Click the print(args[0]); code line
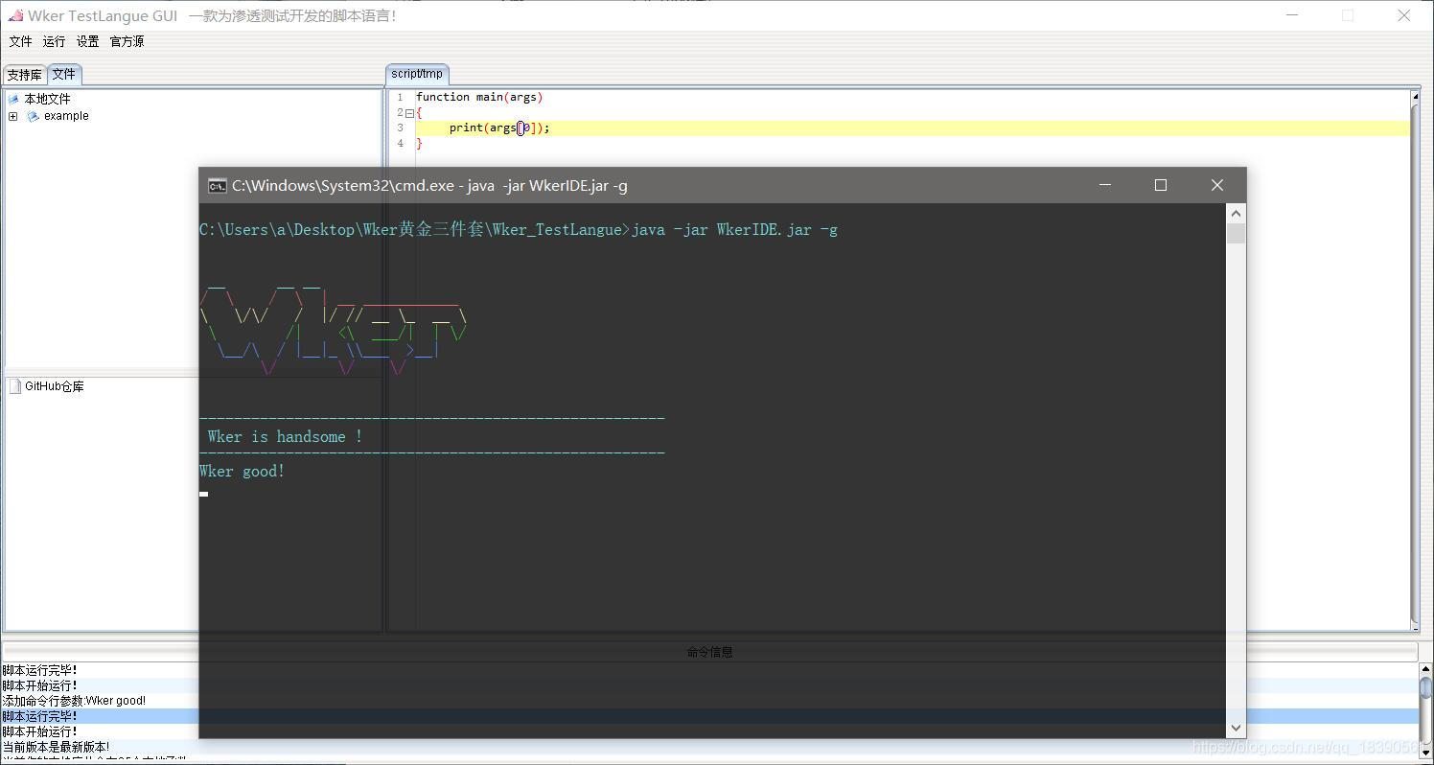This screenshot has width=1434, height=765. coord(499,127)
